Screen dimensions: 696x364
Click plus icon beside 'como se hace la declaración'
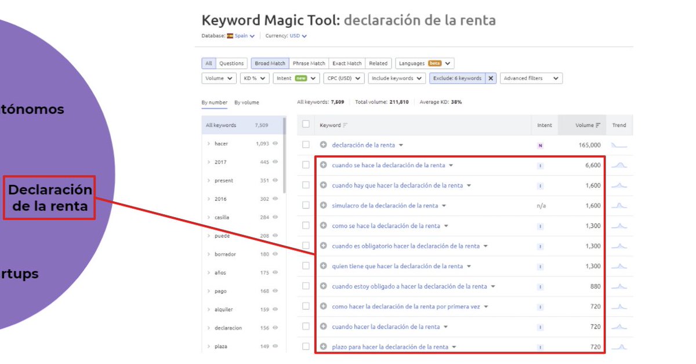click(323, 226)
